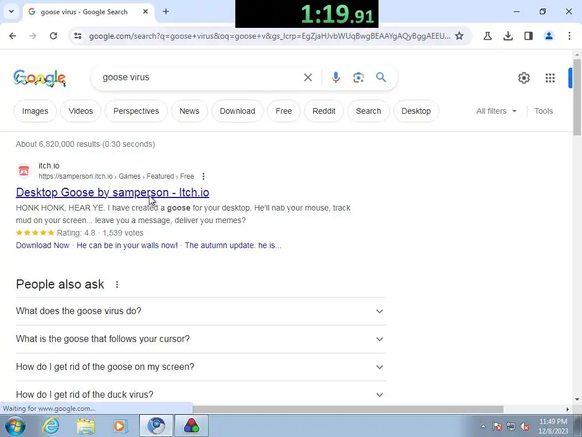582x437 pixels.
Task: Select the Search filter chip
Action: (368, 111)
